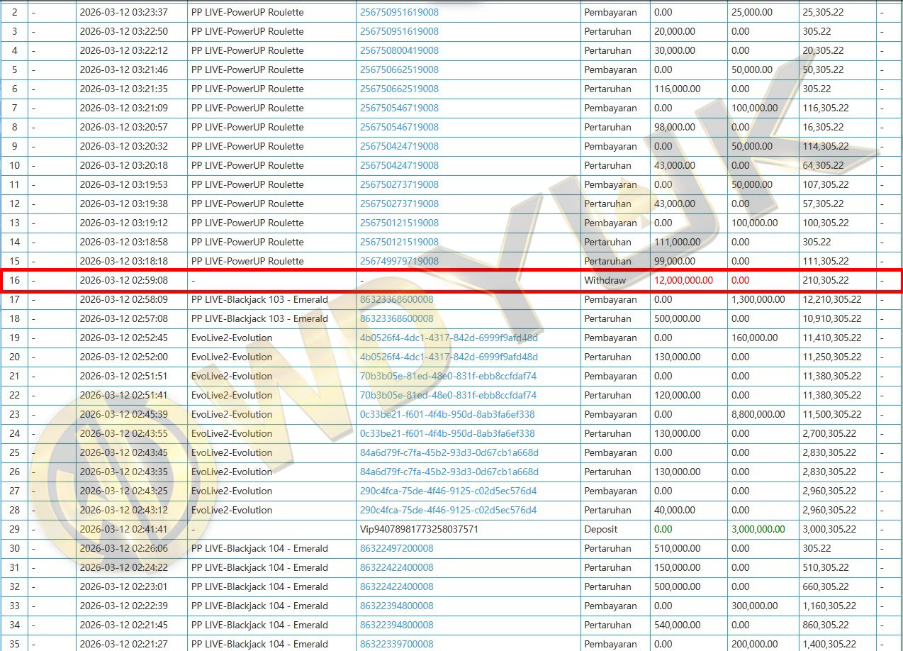Open transaction link 256750951619008 in row 2
Image resolution: width=903 pixels, height=651 pixels.
[399, 12]
